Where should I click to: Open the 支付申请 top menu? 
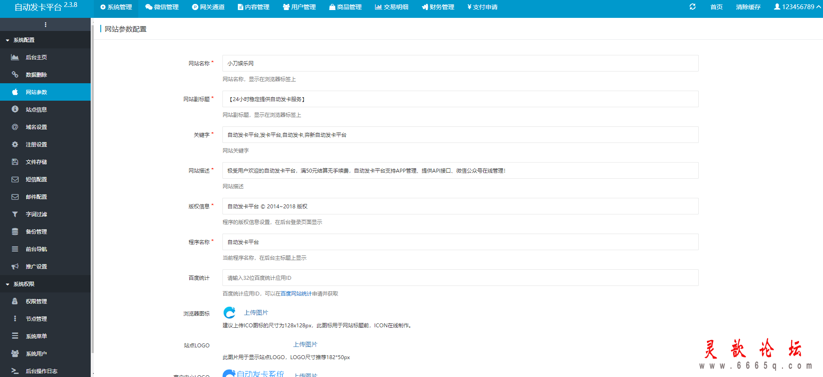tap(482, 7)
